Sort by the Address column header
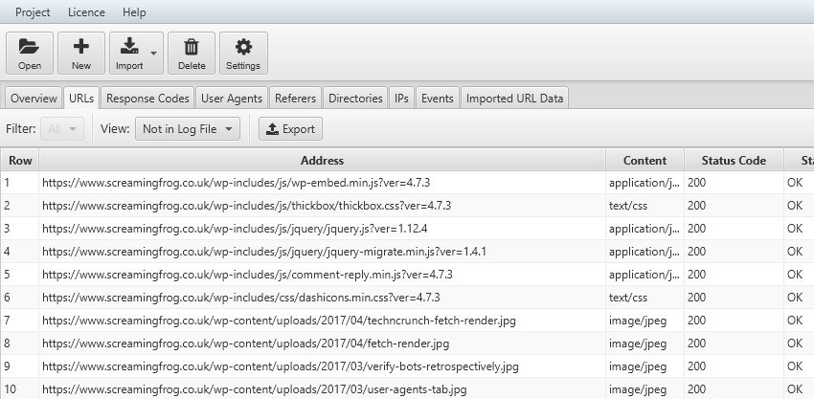The image size is (814, 399). (x=322, y=161)
